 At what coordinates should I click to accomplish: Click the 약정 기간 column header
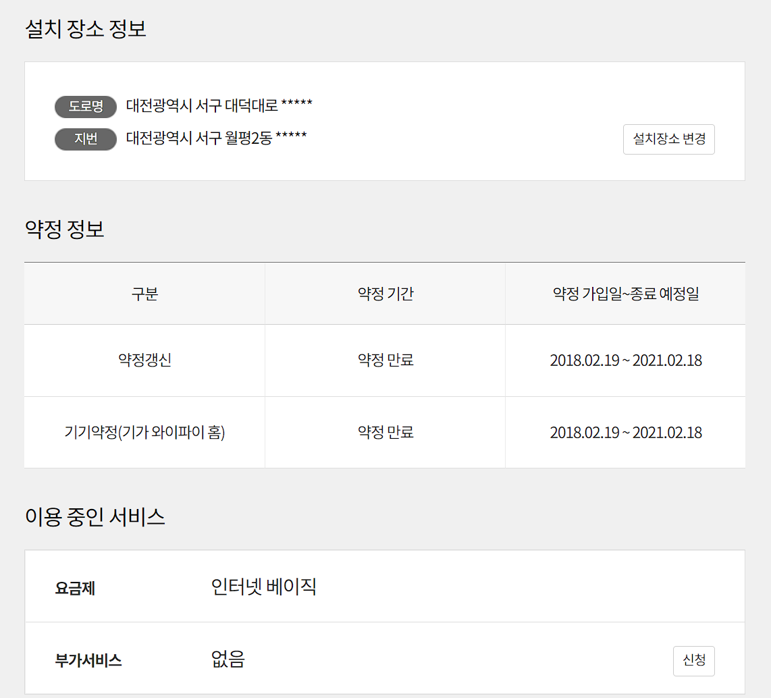[385, 294]
